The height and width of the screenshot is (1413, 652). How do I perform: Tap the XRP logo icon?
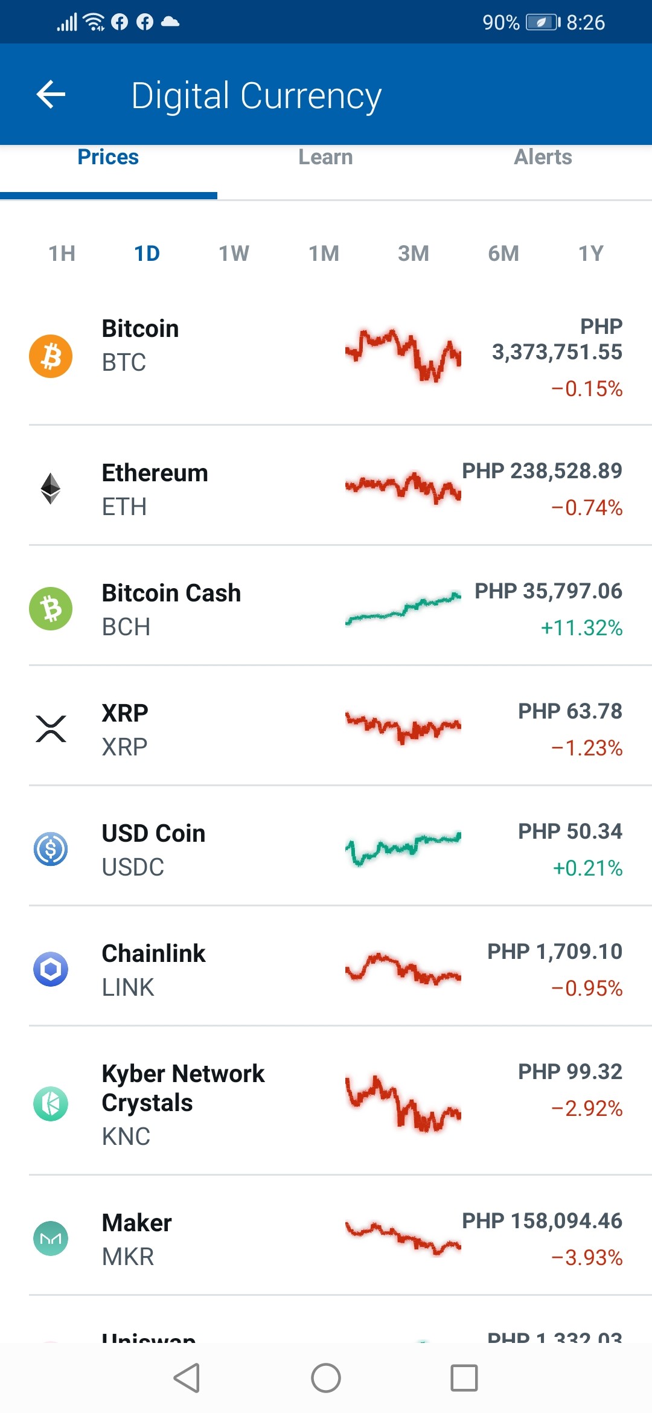click(x=51, y=729)
